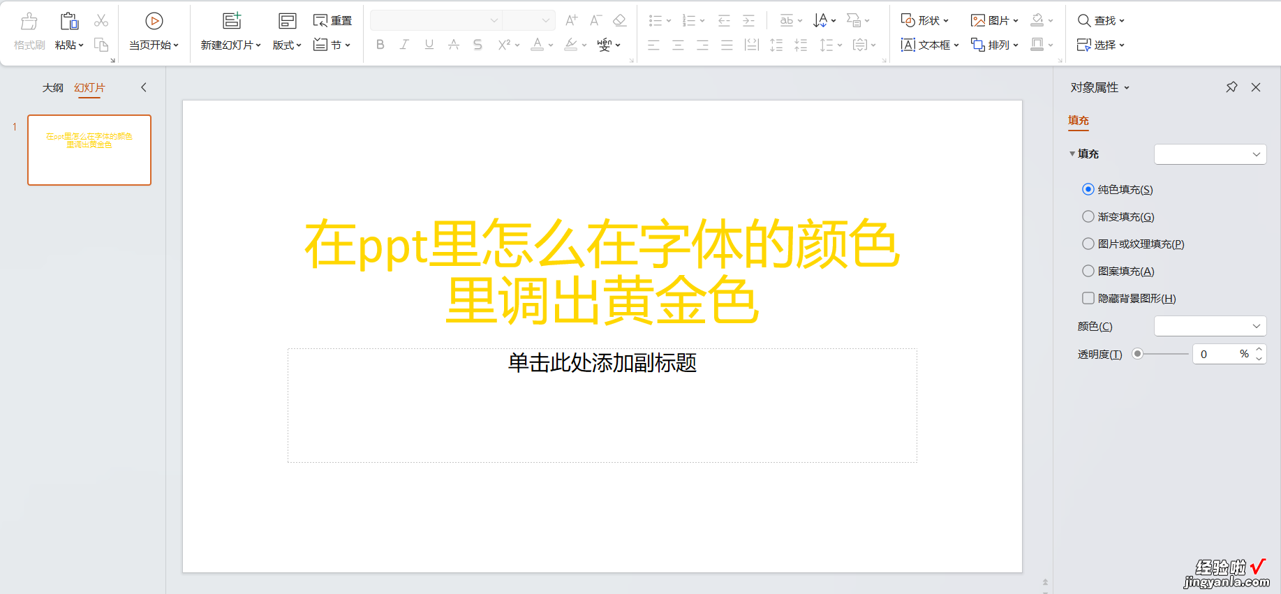Select Solid Fill (纯色填充) radio

coord(1088,189)
